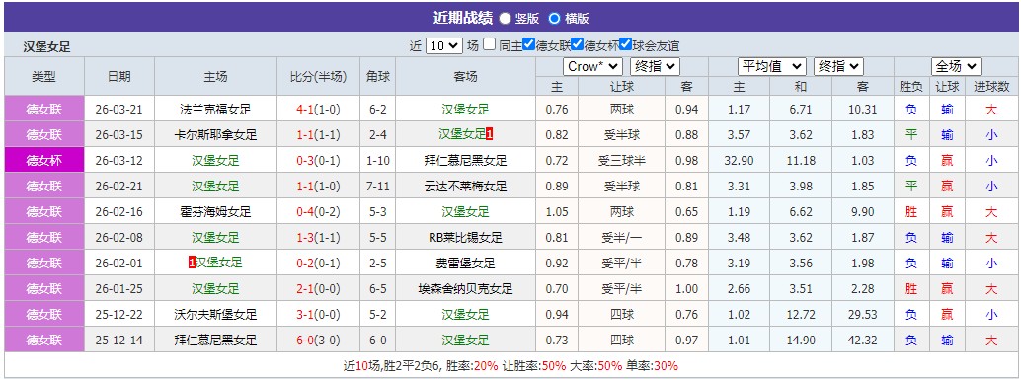Screen dimensions: 1021x379
Task: Click the 0-3(0-1) score
Action: tap(318, 161)
